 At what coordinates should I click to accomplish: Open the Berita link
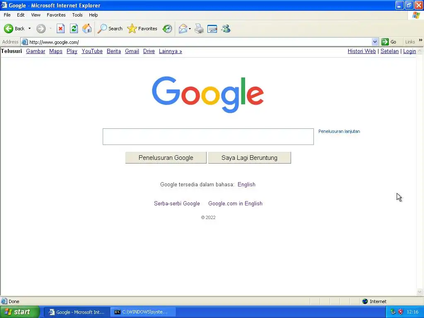point(113,51)
